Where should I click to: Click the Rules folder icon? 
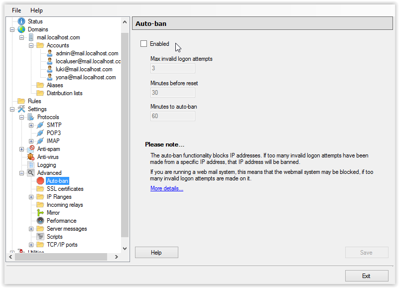pos(21,101)
